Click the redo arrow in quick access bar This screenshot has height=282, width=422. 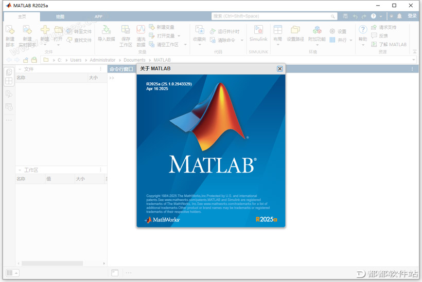click(x=364, y=16)
